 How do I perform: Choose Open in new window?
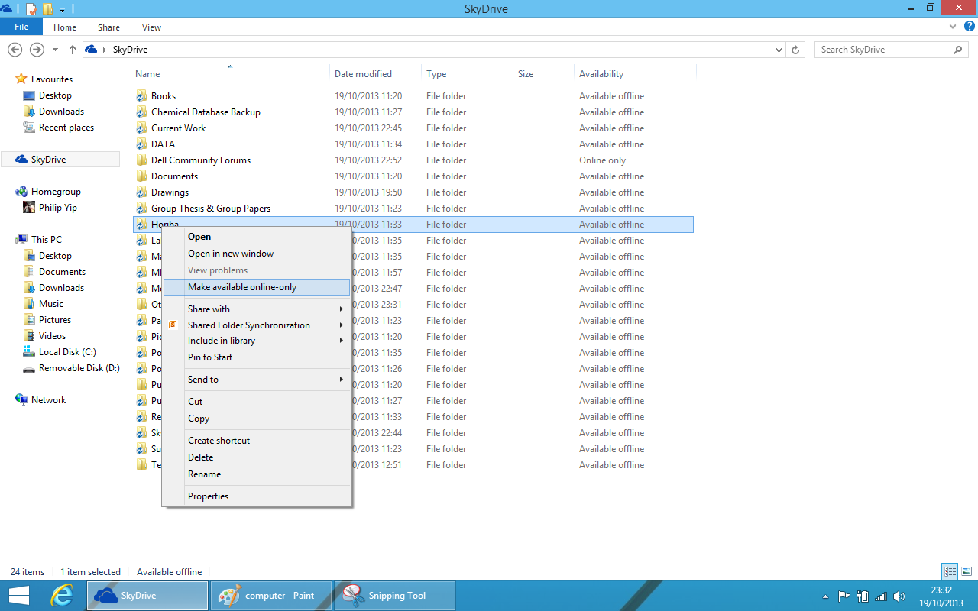click(257, 254)
